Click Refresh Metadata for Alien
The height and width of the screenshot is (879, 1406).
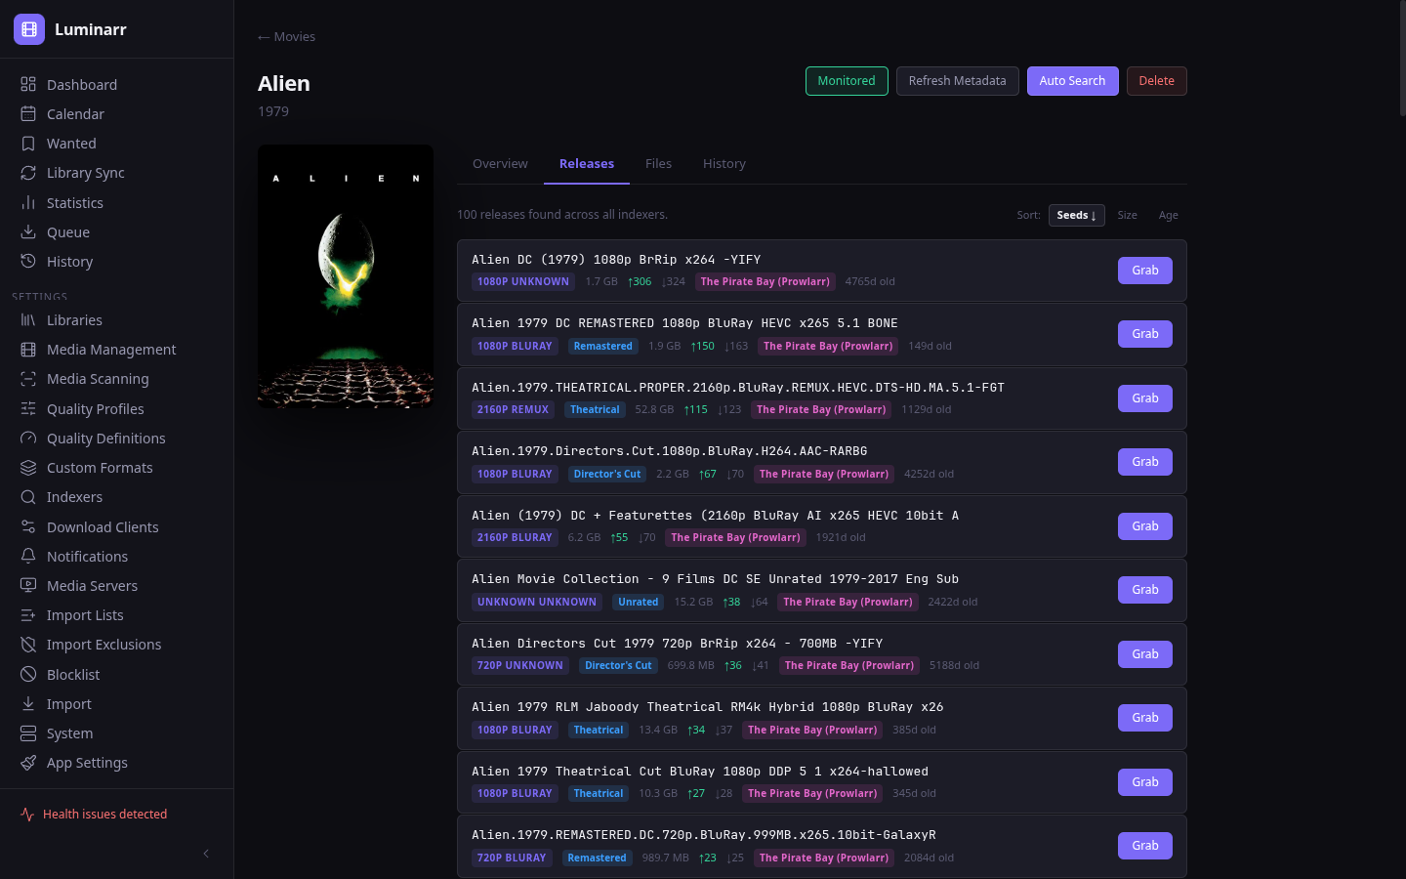click(x=957, y=81)
